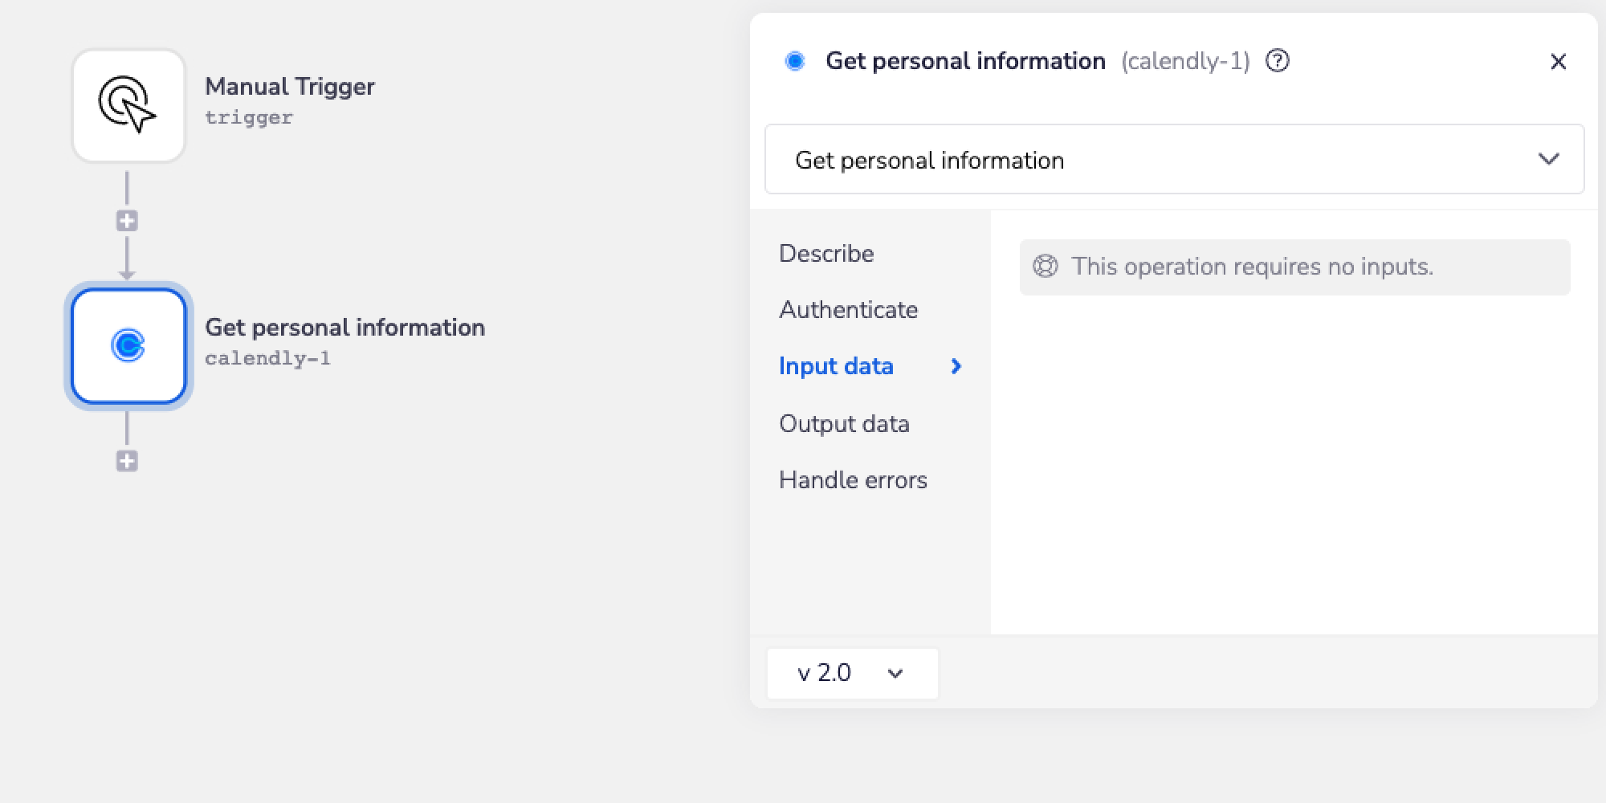This screenshot has width=1606, height=803.
Task: Open the Authenticate tab
Action: click(848, 310)
